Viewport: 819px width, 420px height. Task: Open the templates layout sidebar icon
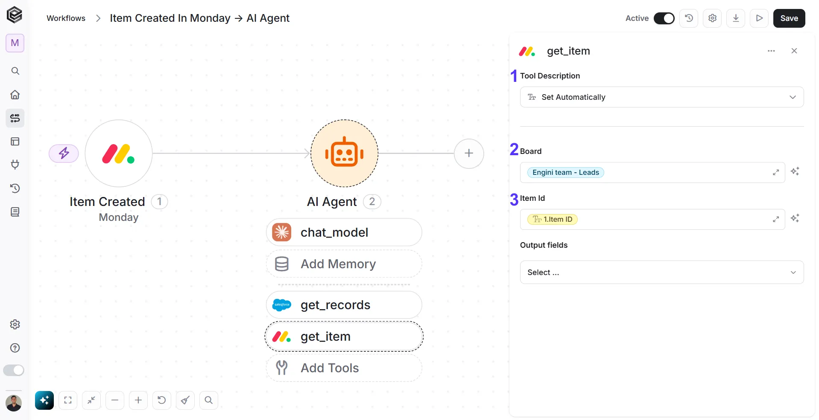[15, 142]
